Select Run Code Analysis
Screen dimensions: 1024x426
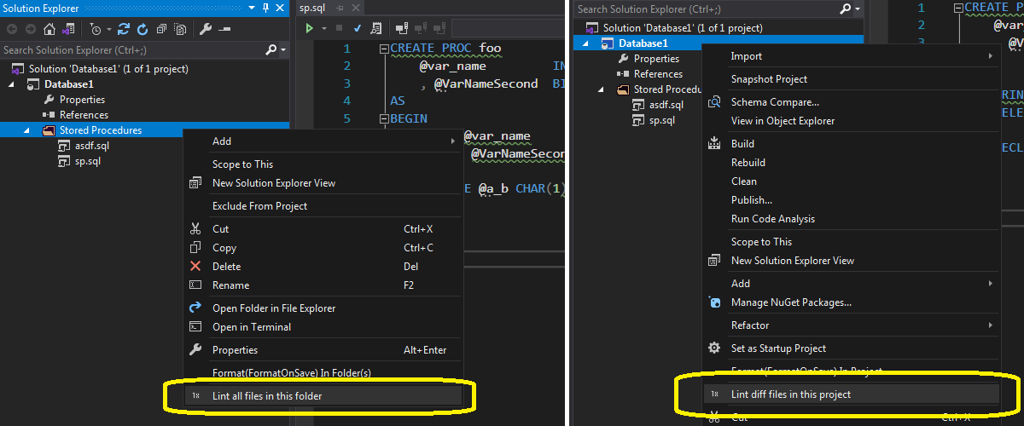click(852, 219)
